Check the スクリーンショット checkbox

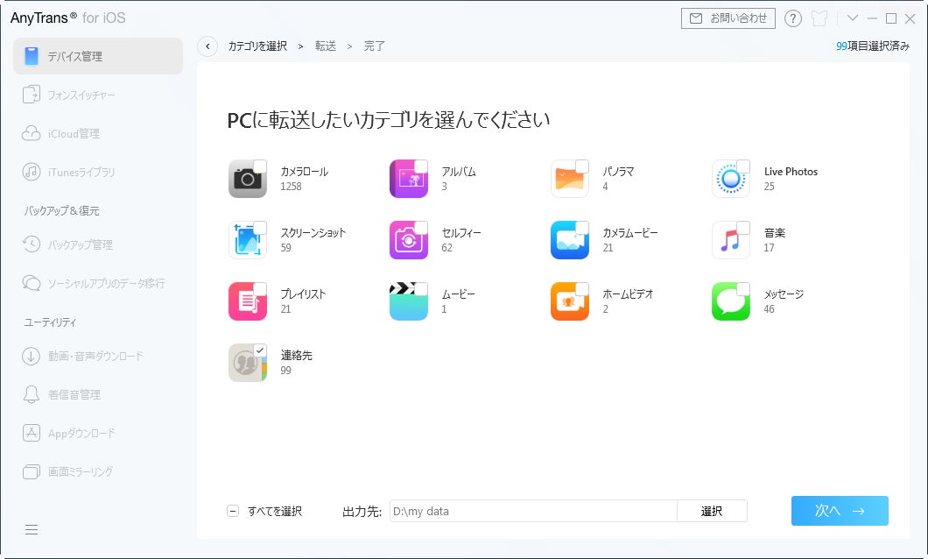coord(260,228)
